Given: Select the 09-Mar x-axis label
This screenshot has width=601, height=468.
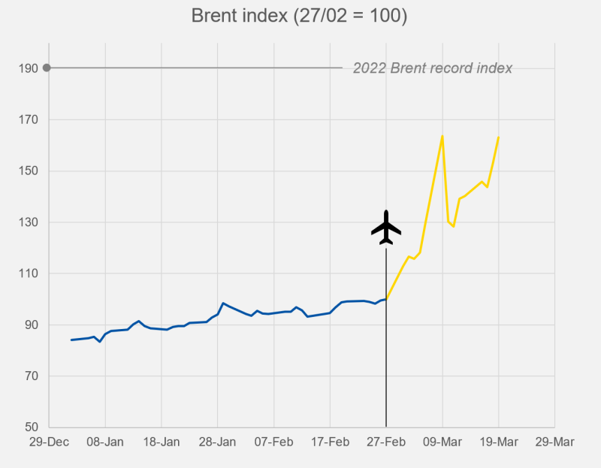Looking at the screenshot, I should click(x=442, y=442).
